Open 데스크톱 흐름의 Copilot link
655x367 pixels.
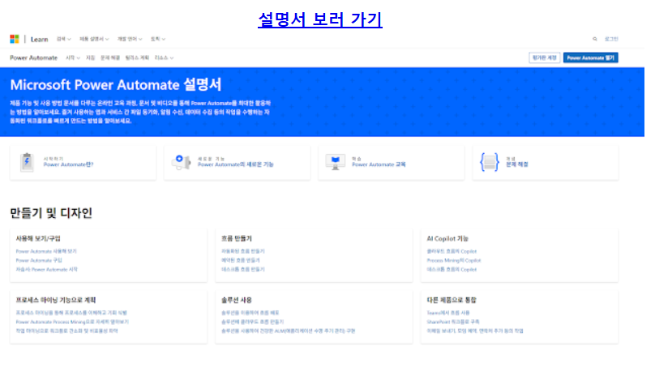click(x=452, y=269)
